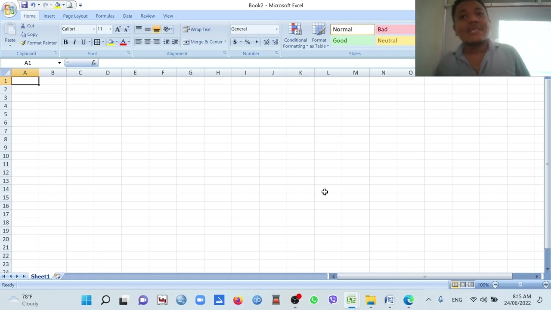Increase font size
This screenshot has width=551, height=310.
(118, 29)
